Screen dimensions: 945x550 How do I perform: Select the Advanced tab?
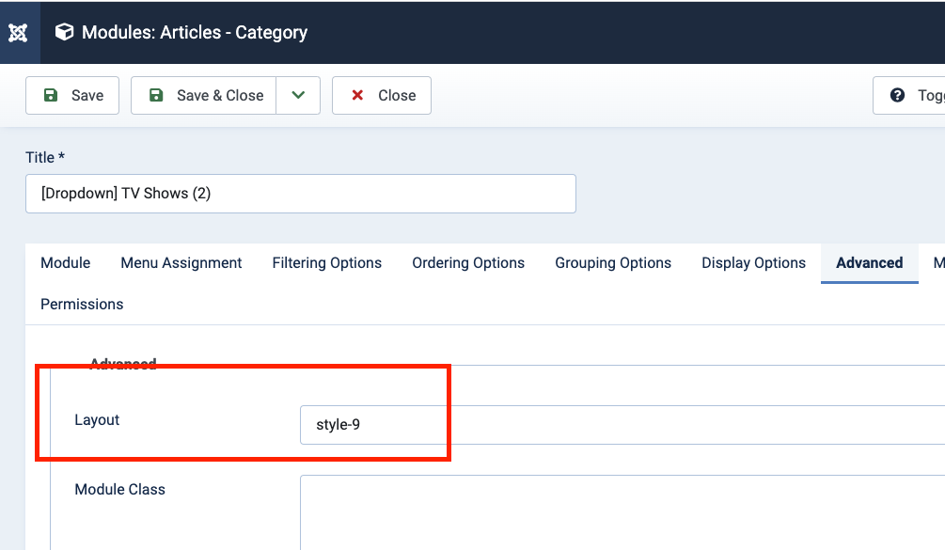(869, 263)
